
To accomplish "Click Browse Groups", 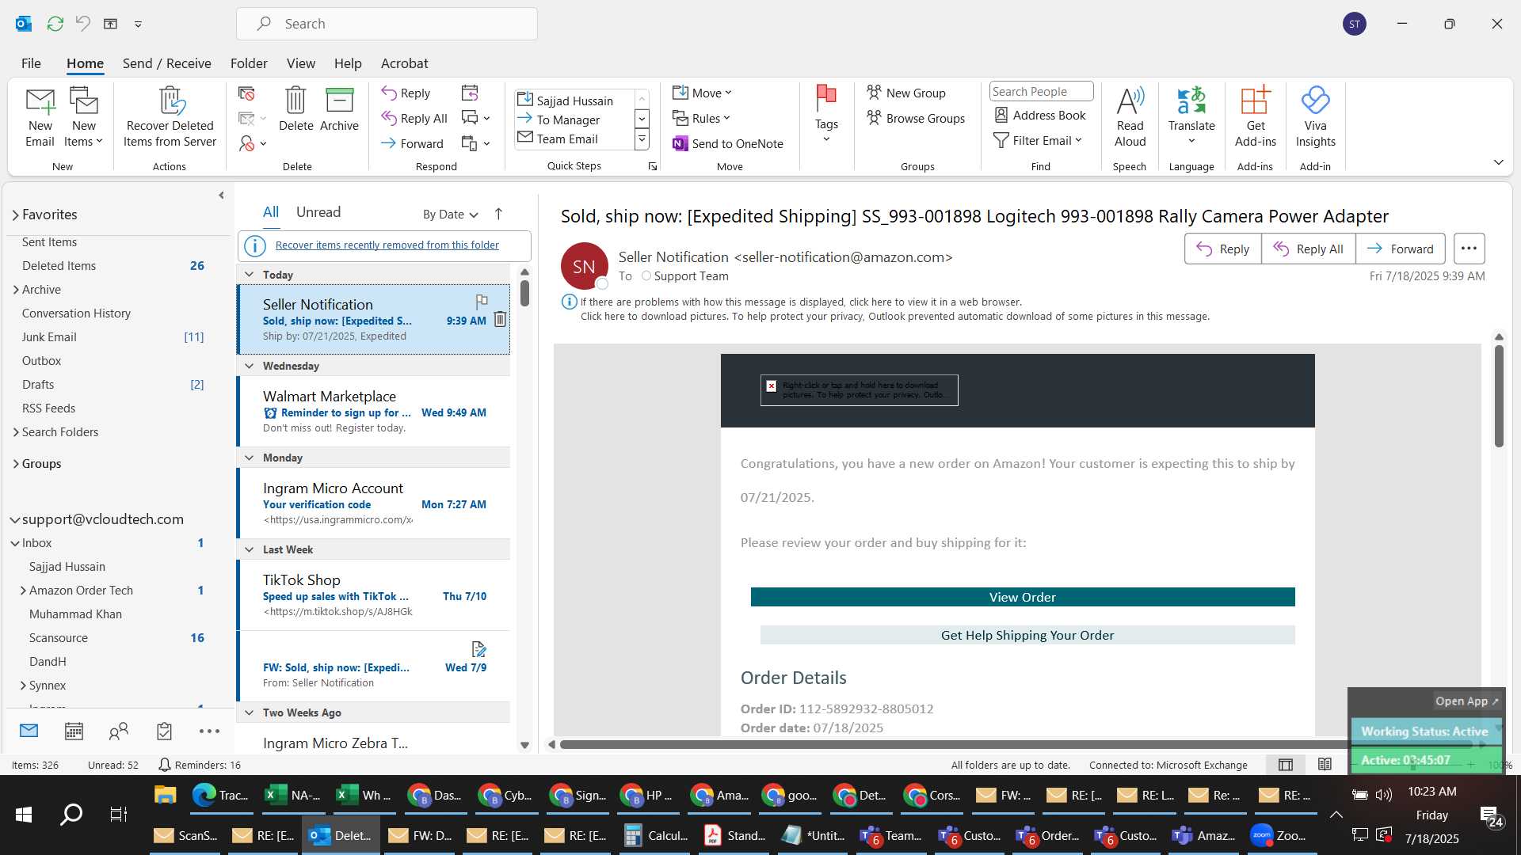I will [x=916, y=119].
